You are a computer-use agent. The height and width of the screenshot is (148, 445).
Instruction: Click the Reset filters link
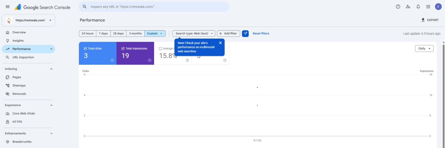point(261,34)
